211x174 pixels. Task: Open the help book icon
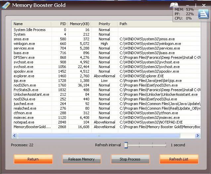(x=174, y=5)
